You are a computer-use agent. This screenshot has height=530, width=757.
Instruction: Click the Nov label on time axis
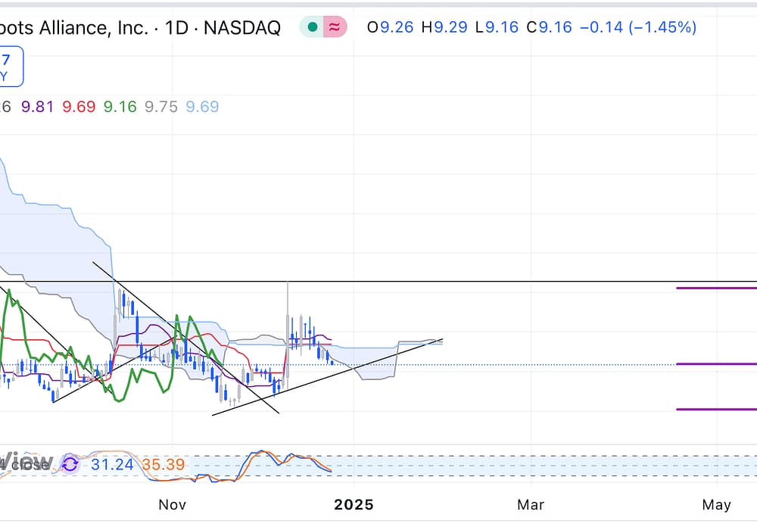(173, 504)
